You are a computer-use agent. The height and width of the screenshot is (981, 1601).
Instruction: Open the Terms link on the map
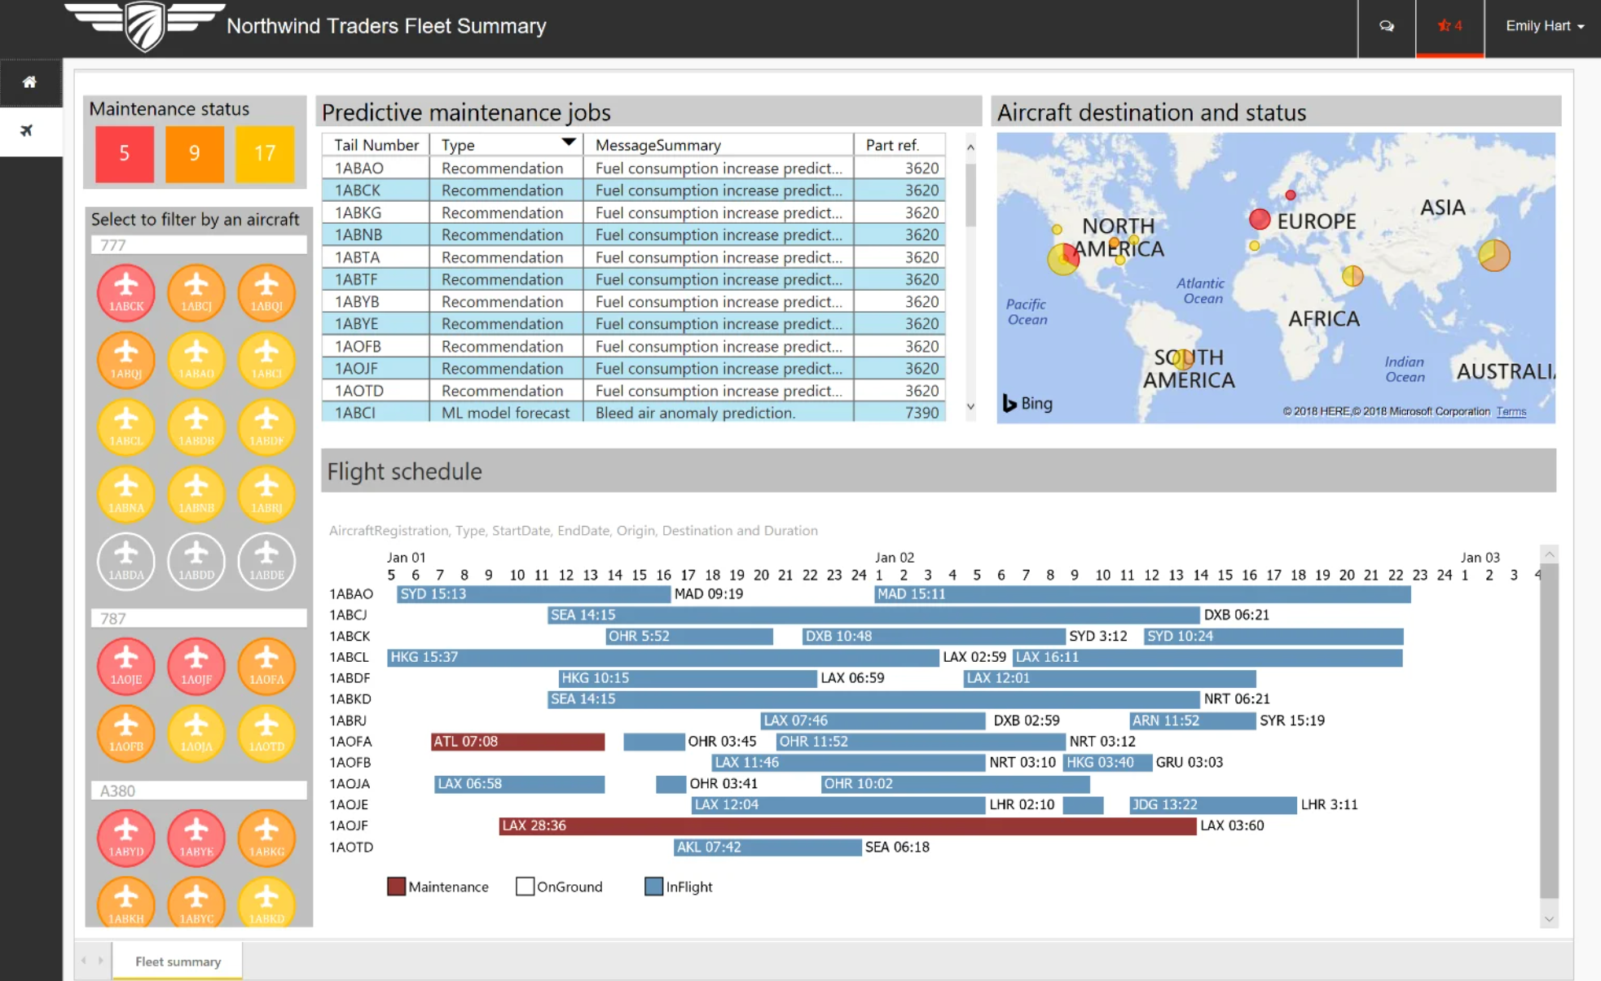(x=1511, y=412)
